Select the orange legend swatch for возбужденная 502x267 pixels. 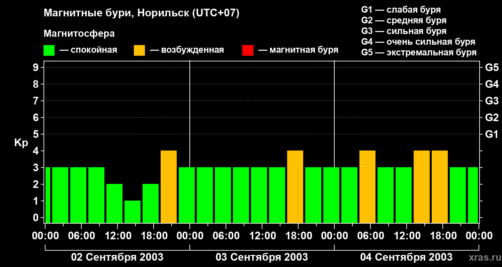click(139, 50)
